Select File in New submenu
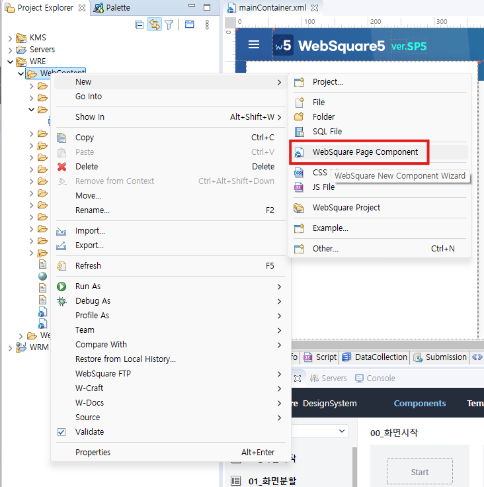Image resolution: width=484 pixels, height=487 pixels. (380, 103)
